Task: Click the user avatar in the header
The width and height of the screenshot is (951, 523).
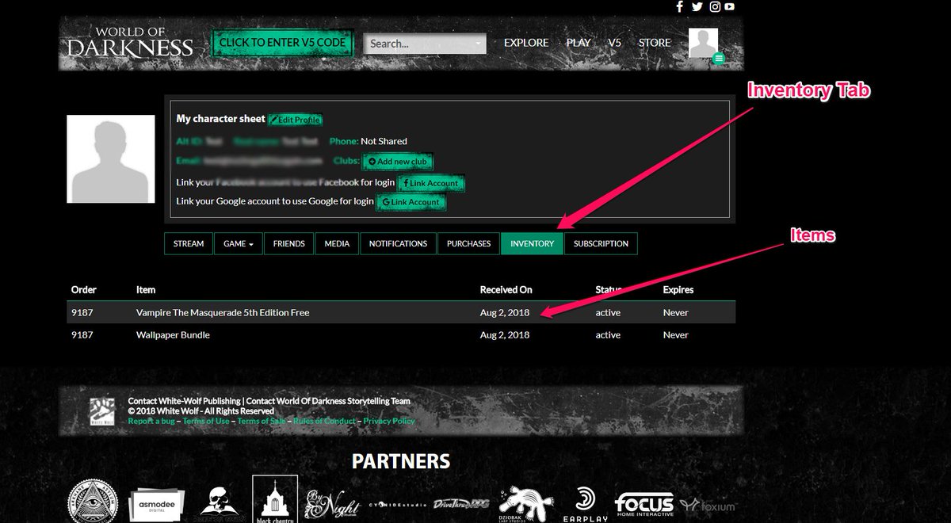Action: (x=703, y=43)
